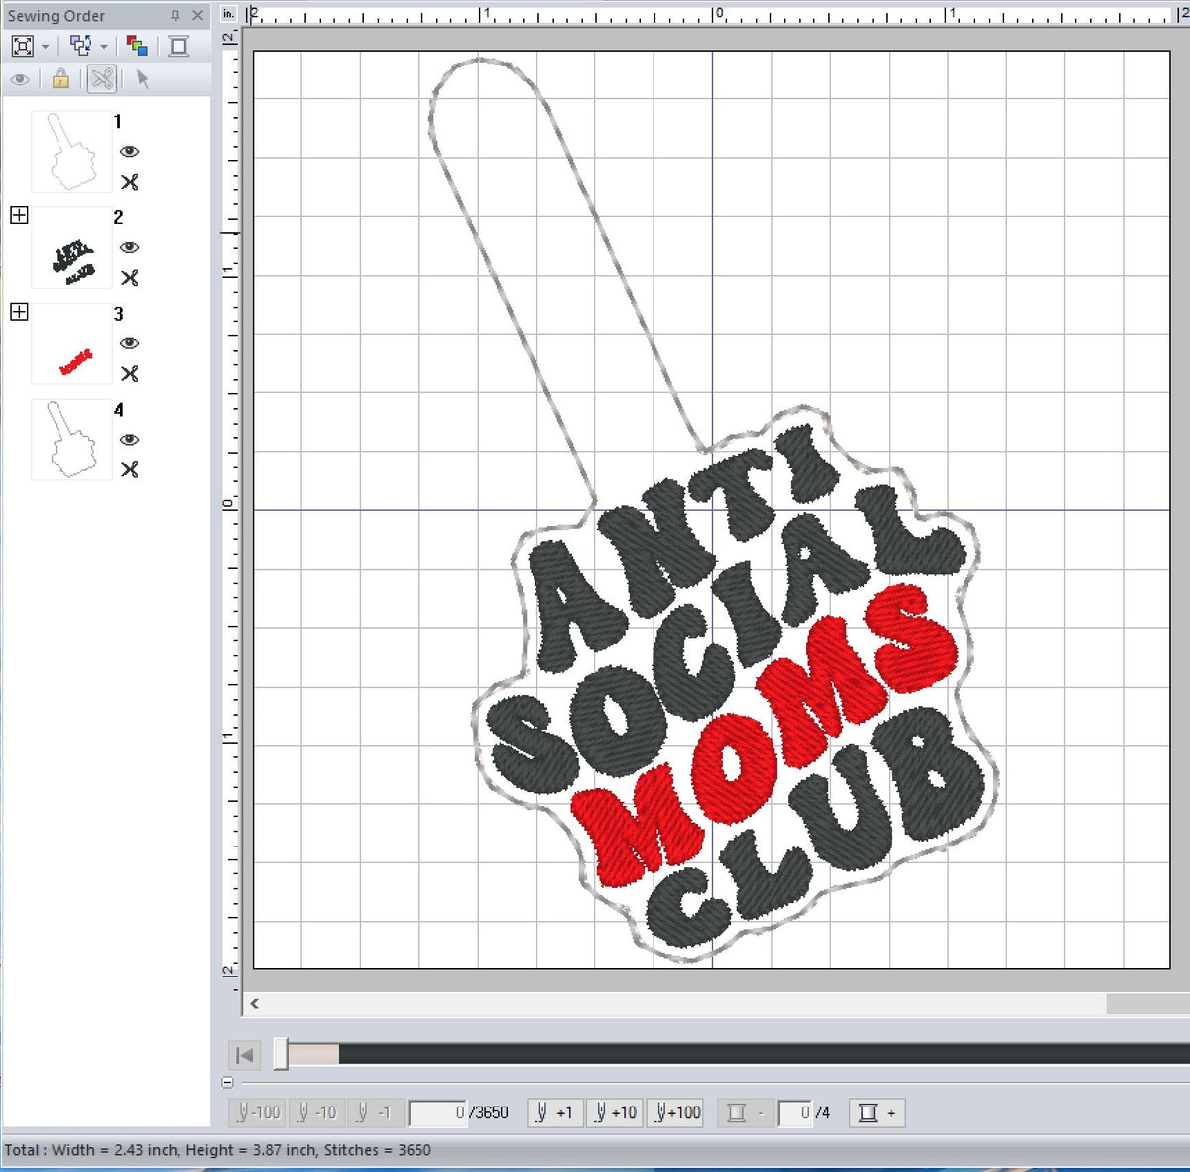
Task: Hide the red MOMS stitch element 3
Action: [x=132, y=344]
